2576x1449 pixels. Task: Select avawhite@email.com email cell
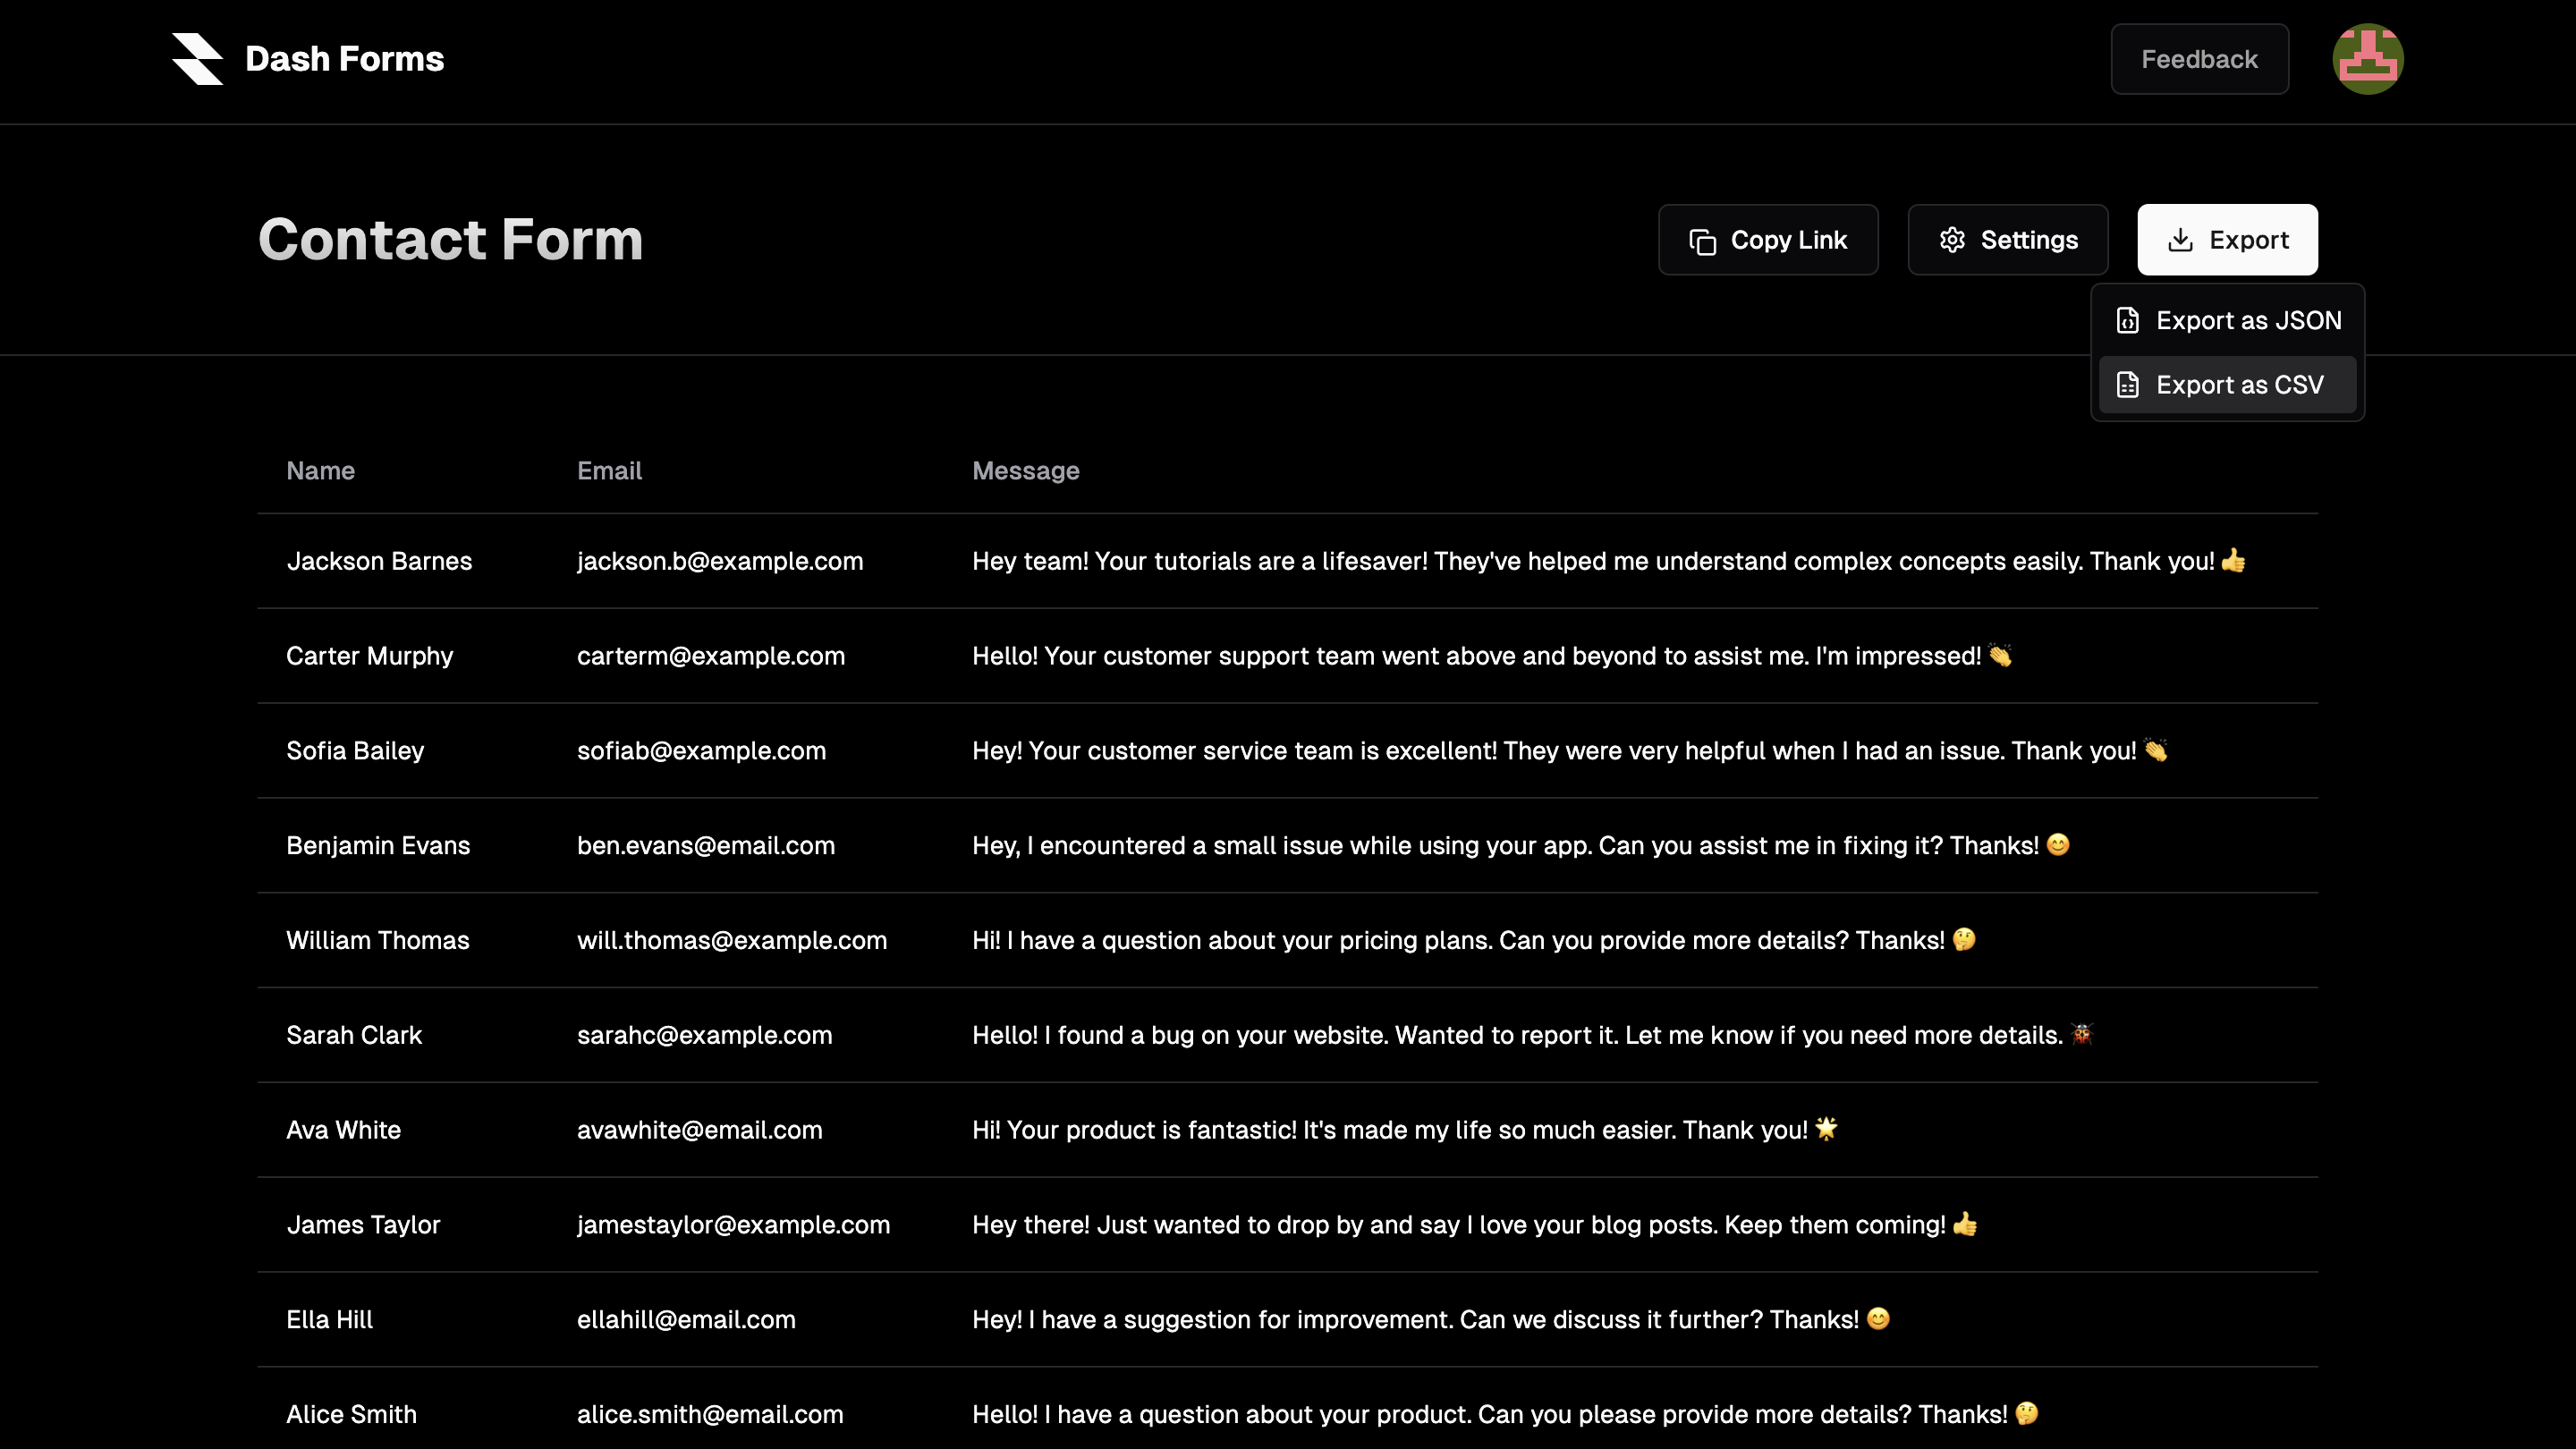tap(699, 1130)
